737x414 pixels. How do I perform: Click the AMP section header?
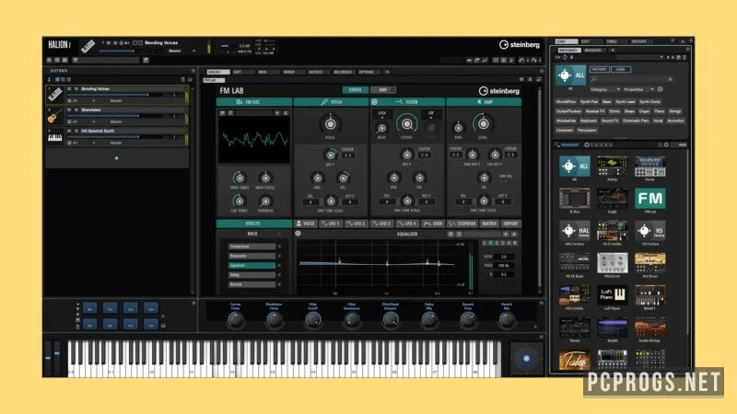click(x=484, y=102)
